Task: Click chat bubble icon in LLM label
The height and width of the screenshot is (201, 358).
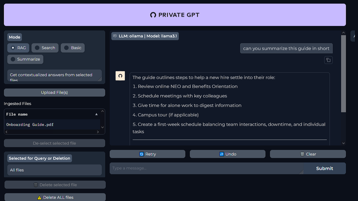Action: pyautogui.click(x=115, y=36)
